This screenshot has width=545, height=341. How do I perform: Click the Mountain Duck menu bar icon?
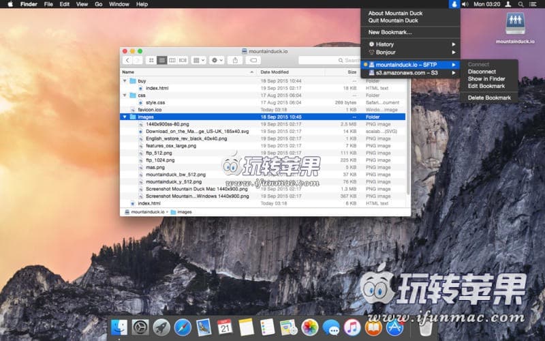point(454,4)
